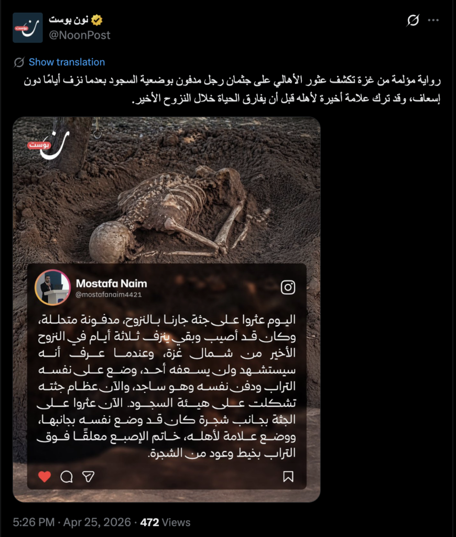Click the Grok icon beside Show translation

pos(19,62)
